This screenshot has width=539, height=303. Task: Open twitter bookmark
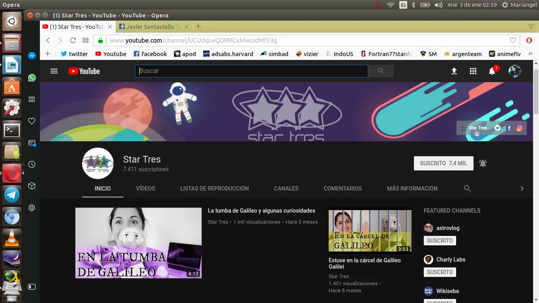point(74,54)
